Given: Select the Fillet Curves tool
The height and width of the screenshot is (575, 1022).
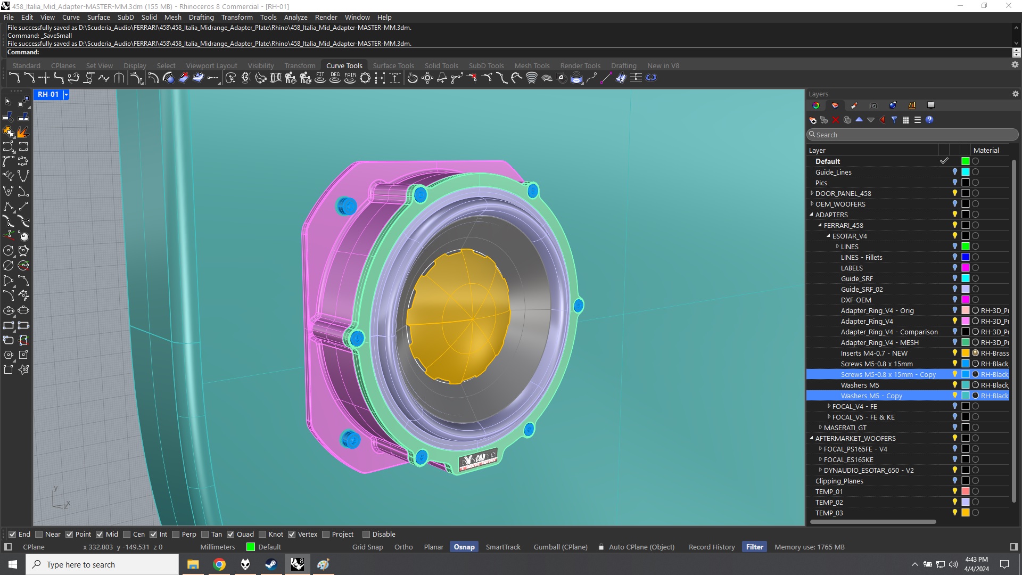Looking at the screenshot, I should point(14,78).
